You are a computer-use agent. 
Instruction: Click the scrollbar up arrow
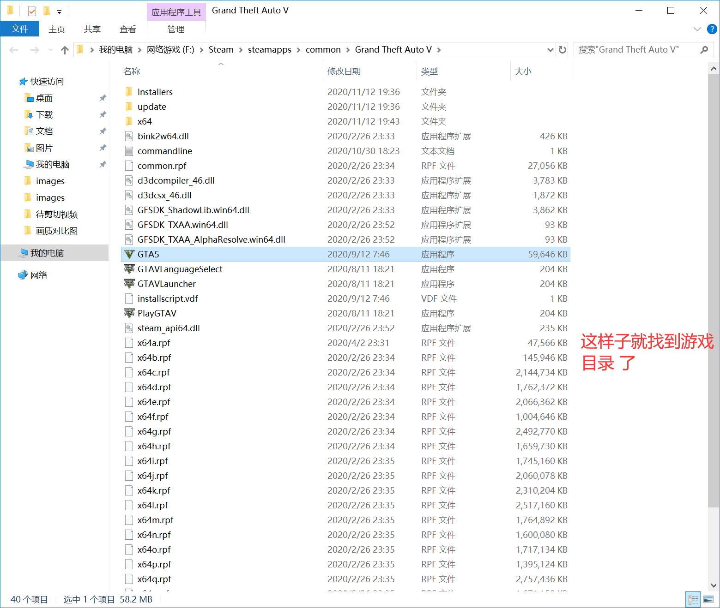point(714,69)
